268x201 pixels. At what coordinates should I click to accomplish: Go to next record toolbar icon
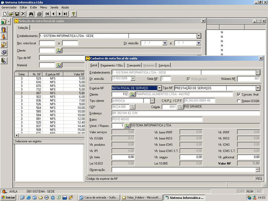pyautogui.click(x=59, y=14)
